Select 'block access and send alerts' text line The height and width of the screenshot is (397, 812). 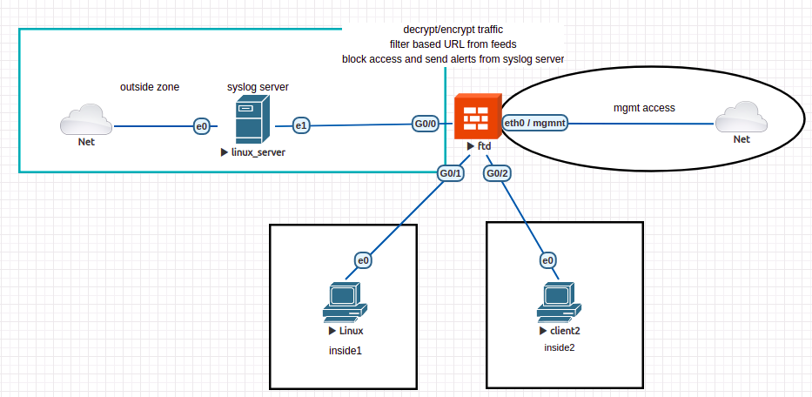coord(453,59)
